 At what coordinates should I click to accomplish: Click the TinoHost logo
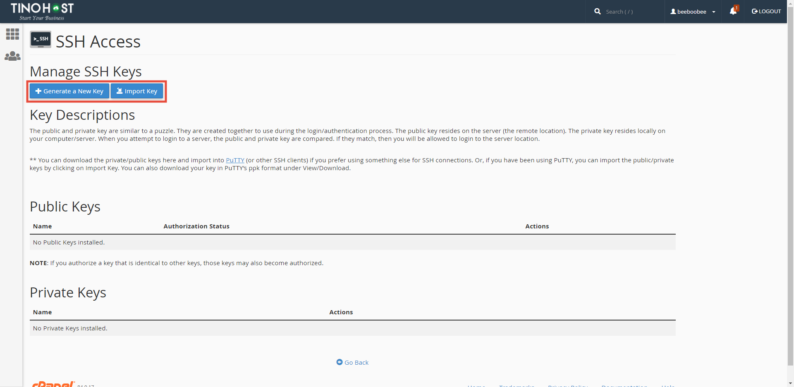pyautogui.click(x=42, y=12)
